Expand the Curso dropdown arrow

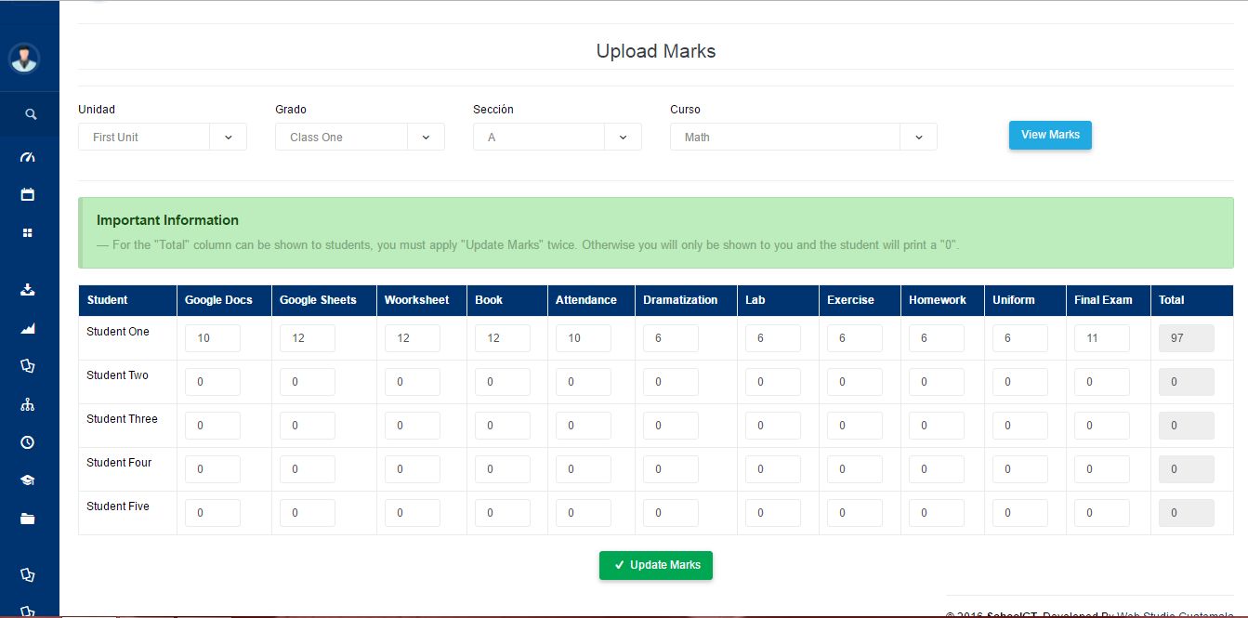tap(918, 137)
